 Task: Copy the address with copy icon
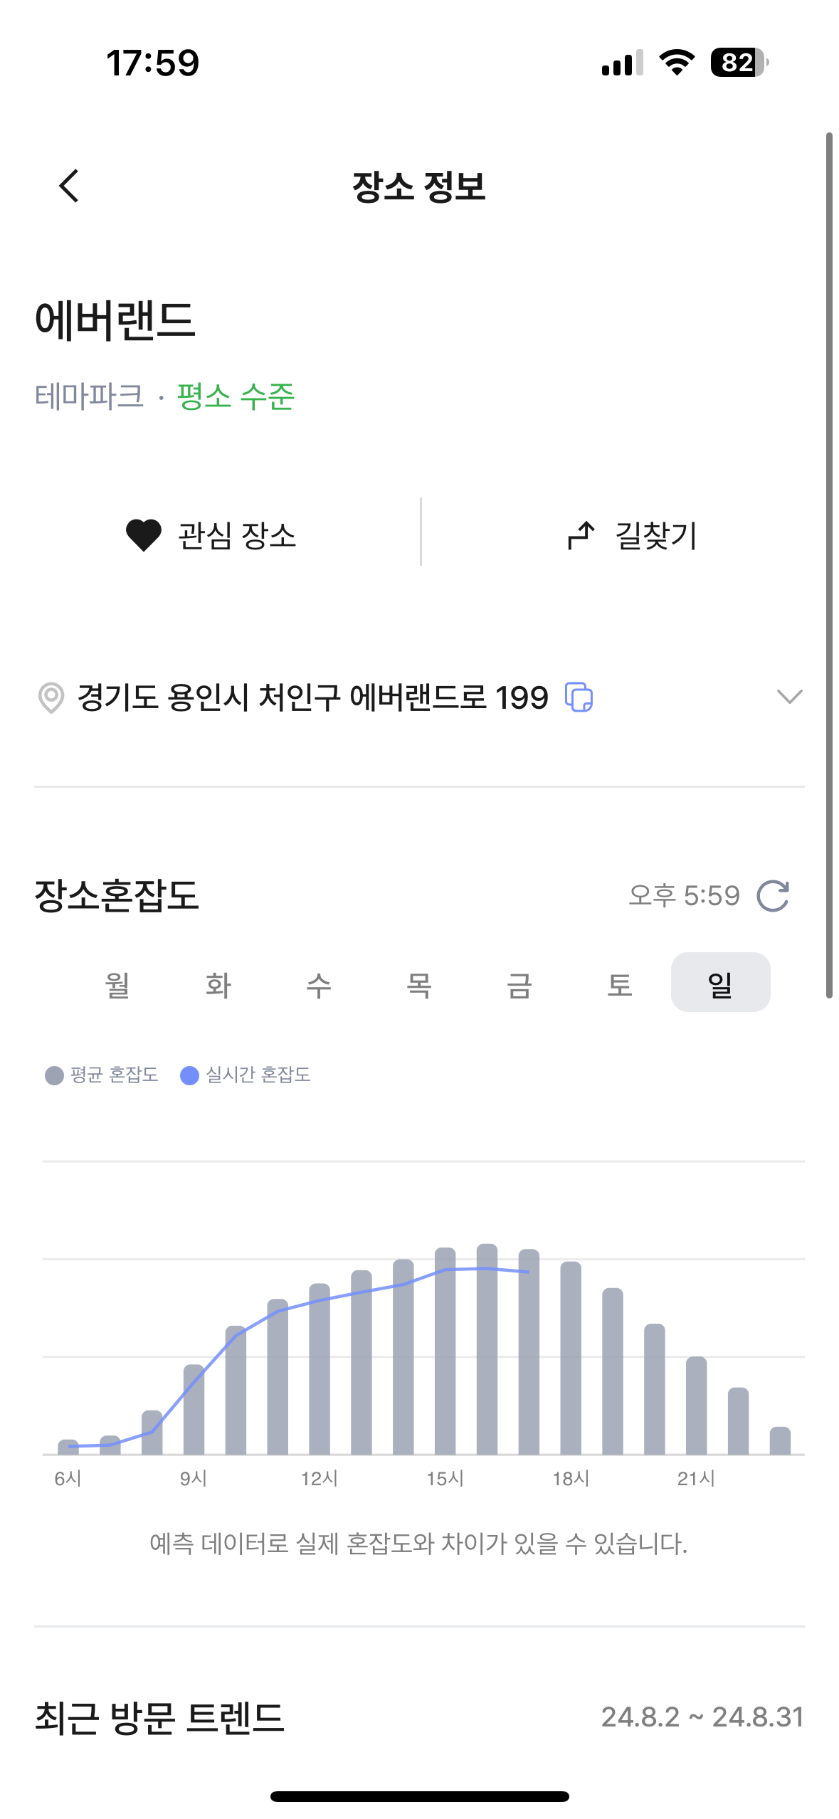click(579, 697)
